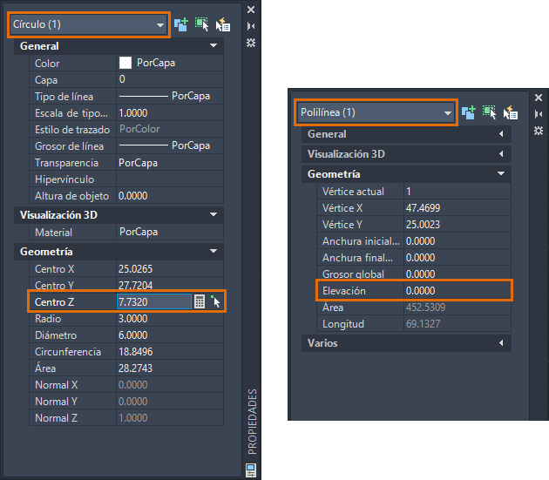
Task: Select the Capa value 0
Action: 170,79
